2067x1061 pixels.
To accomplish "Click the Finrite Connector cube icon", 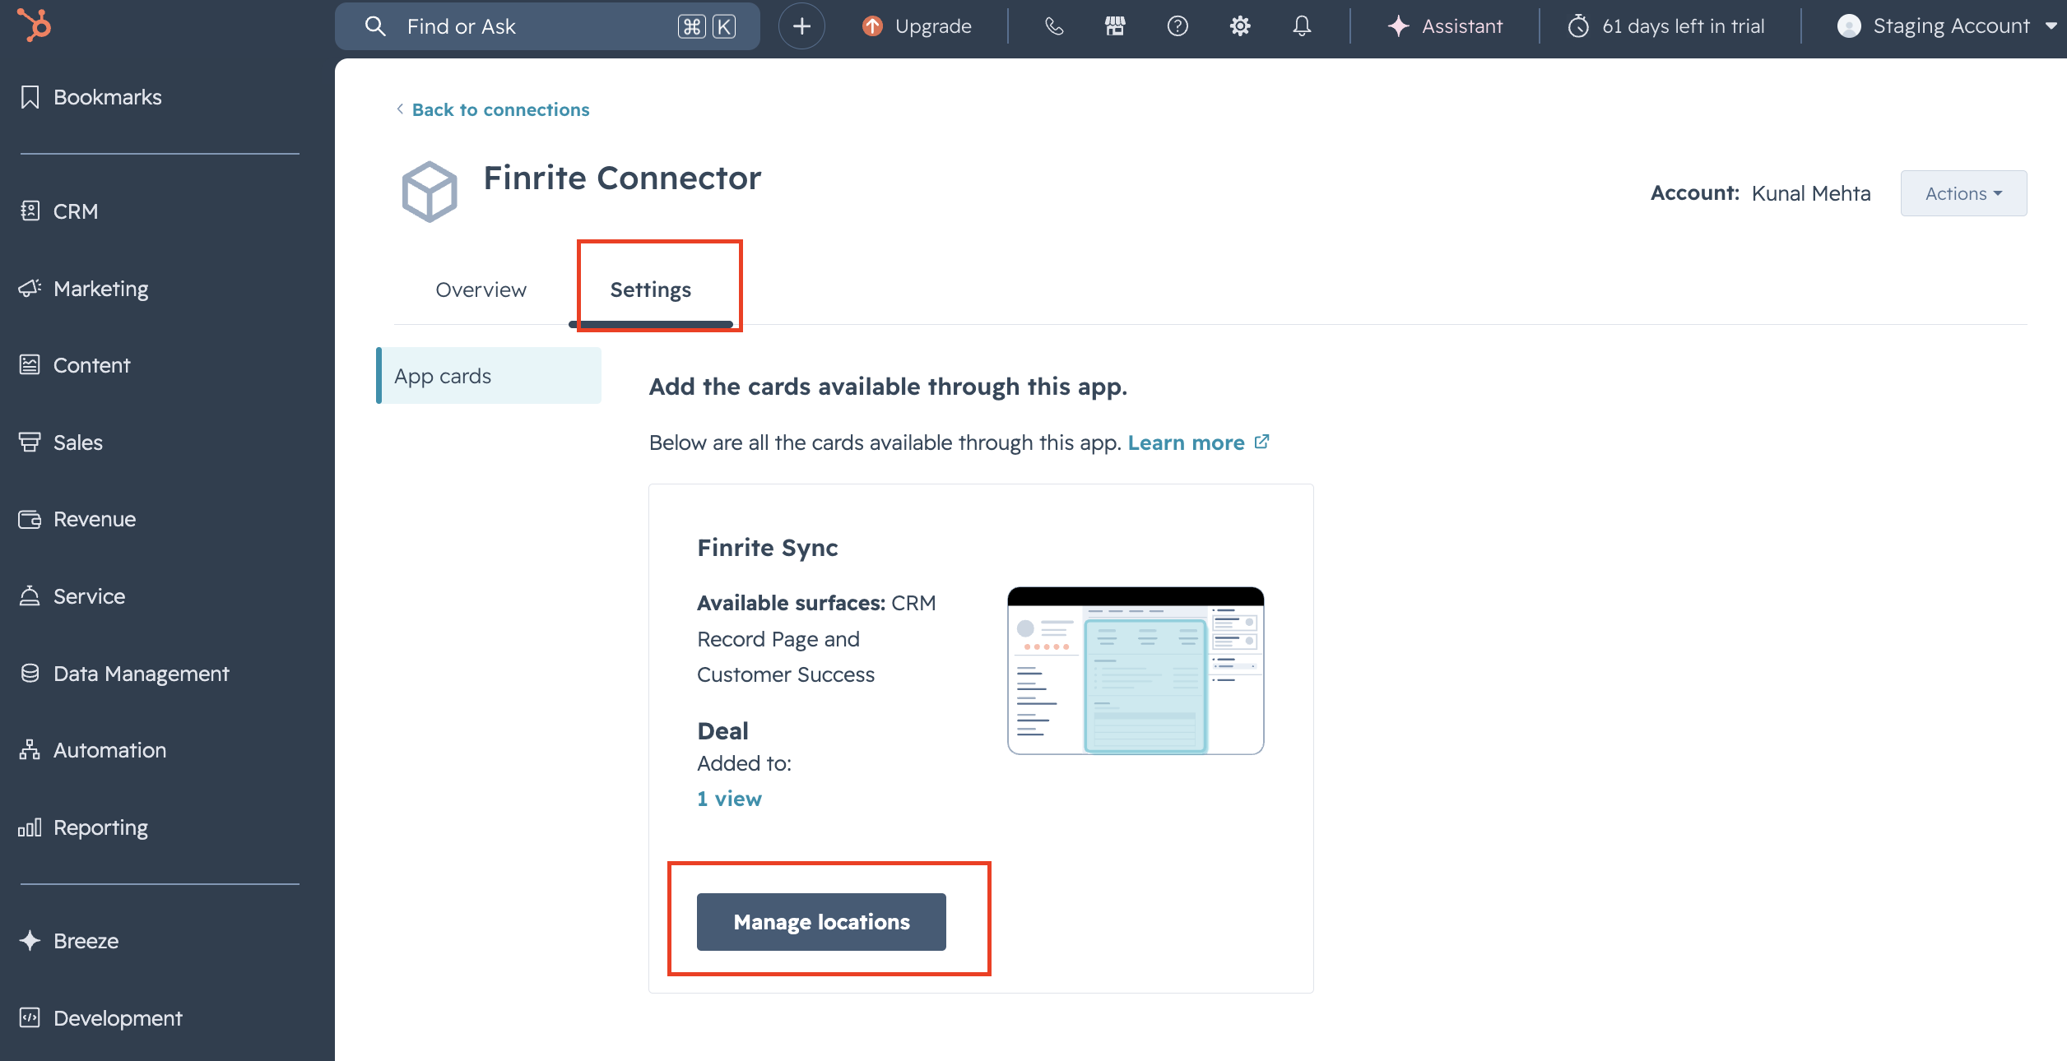I will click(430, 192).
